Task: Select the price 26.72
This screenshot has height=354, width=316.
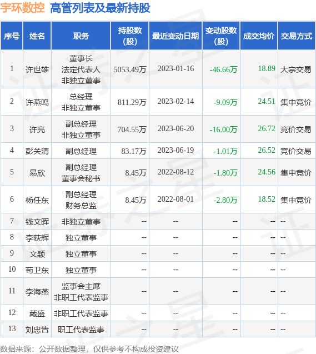Action: pyautogui.click(x=267, y=128)
